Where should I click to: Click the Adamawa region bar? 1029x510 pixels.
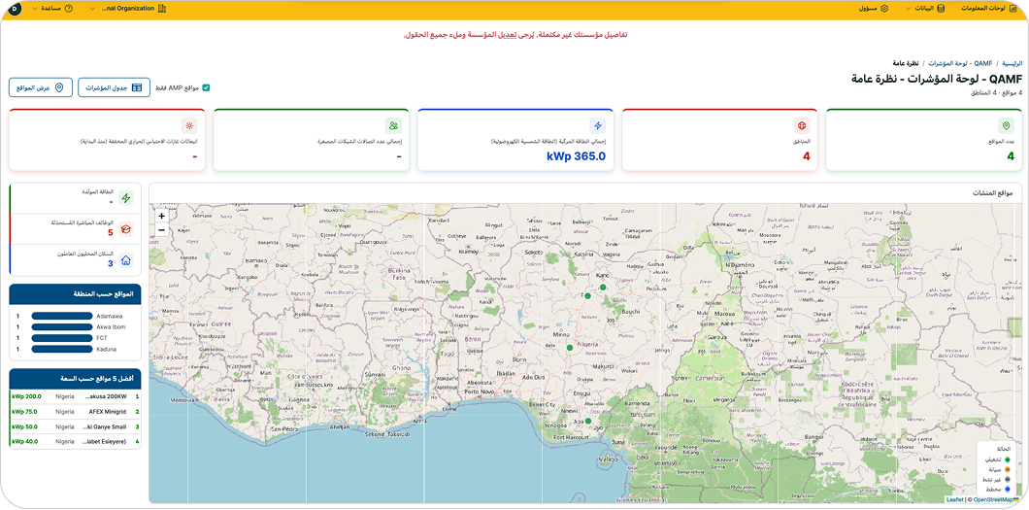[62, 316]
